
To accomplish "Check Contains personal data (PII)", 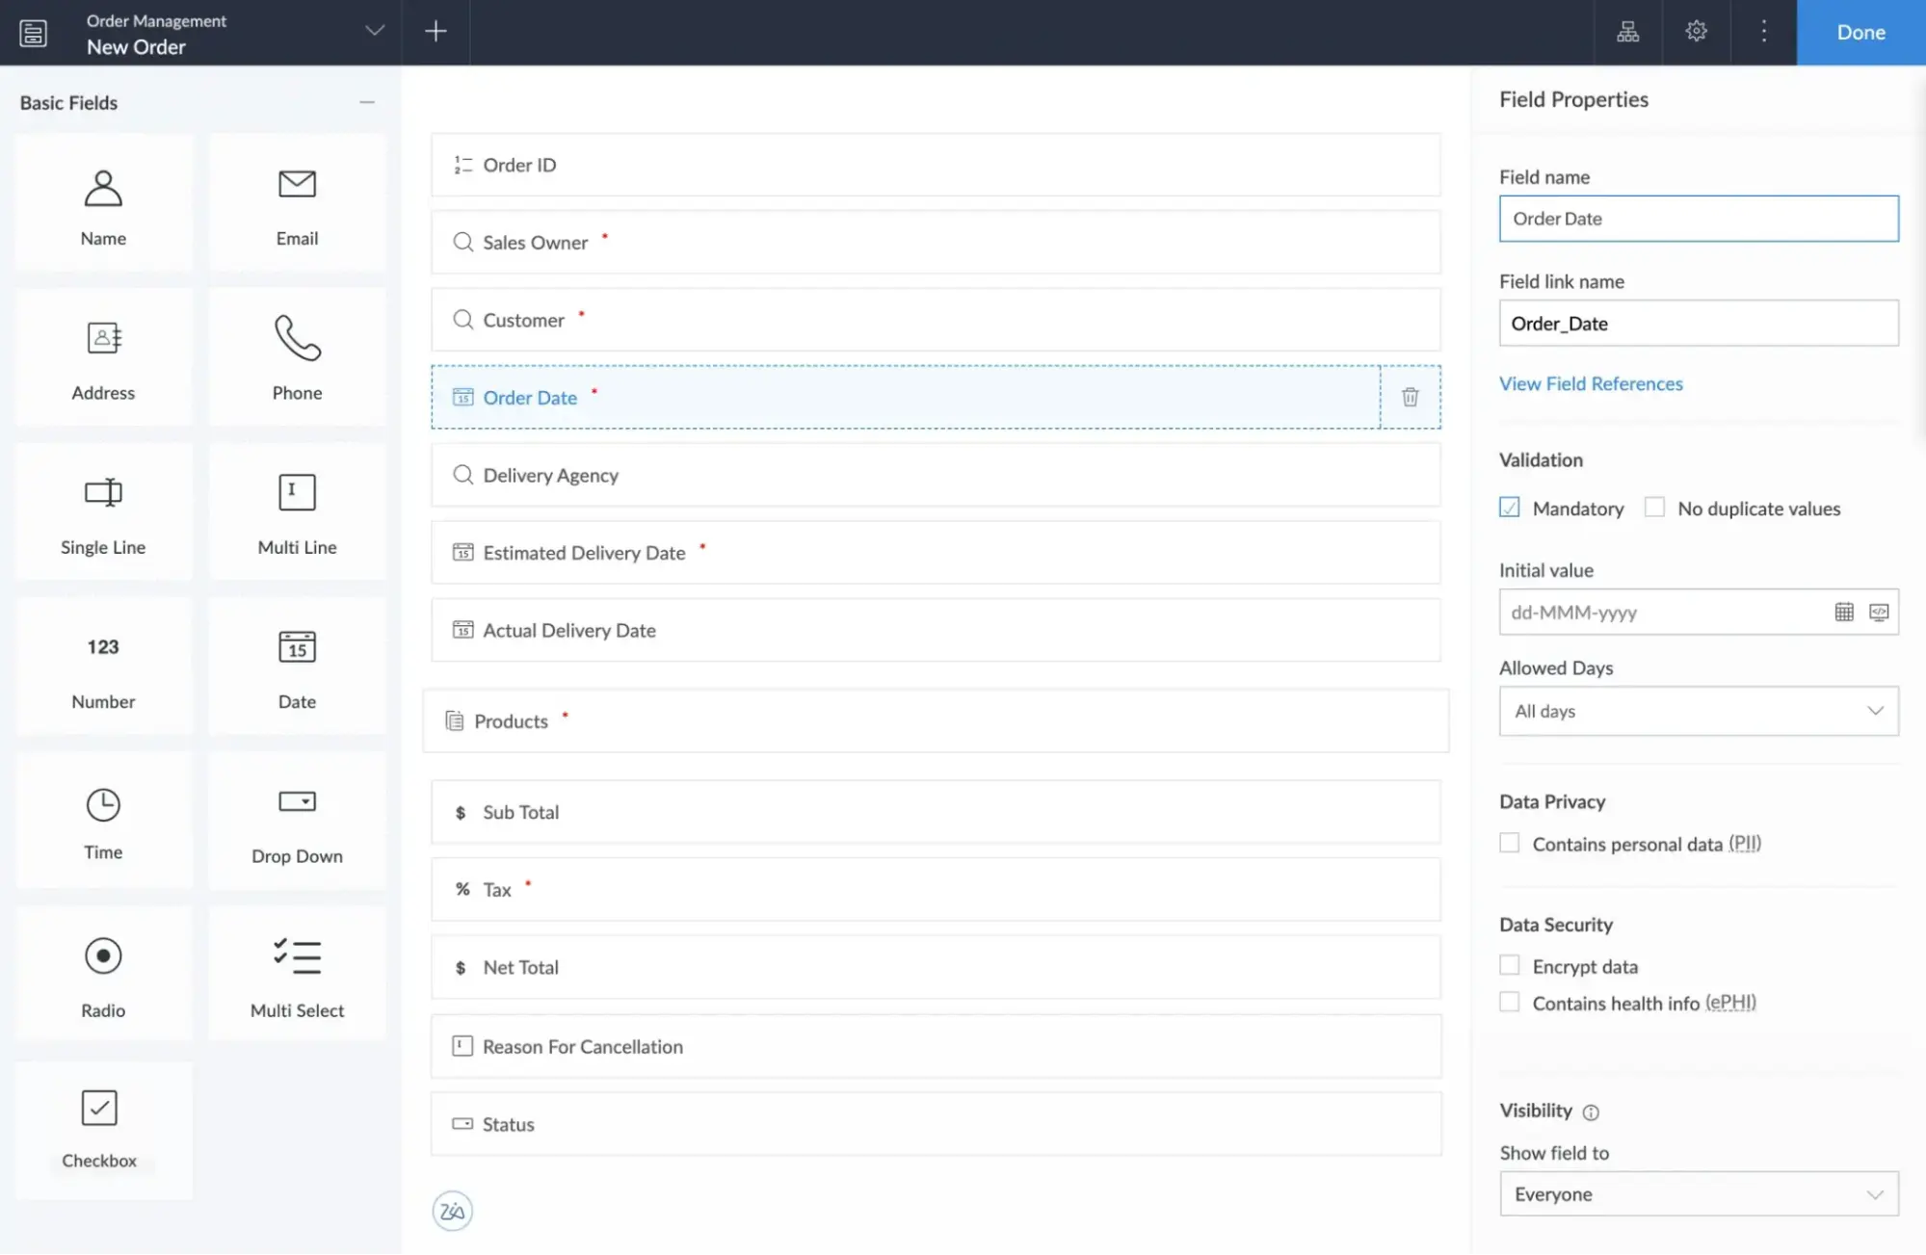I will tap(1509, 844).
